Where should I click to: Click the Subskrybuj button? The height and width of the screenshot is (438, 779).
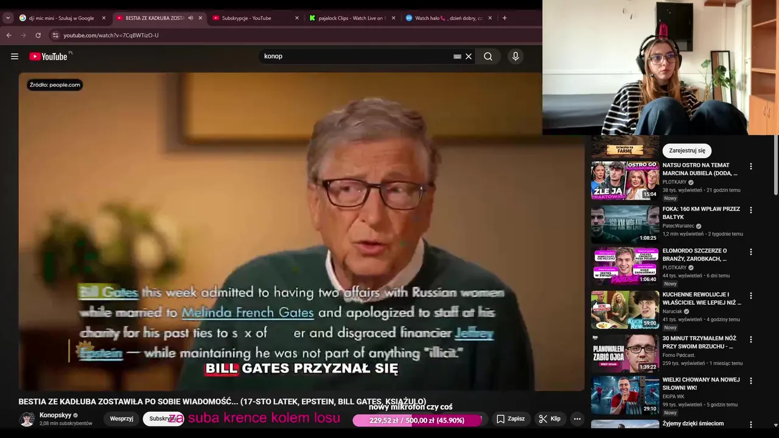coord(162,419)
